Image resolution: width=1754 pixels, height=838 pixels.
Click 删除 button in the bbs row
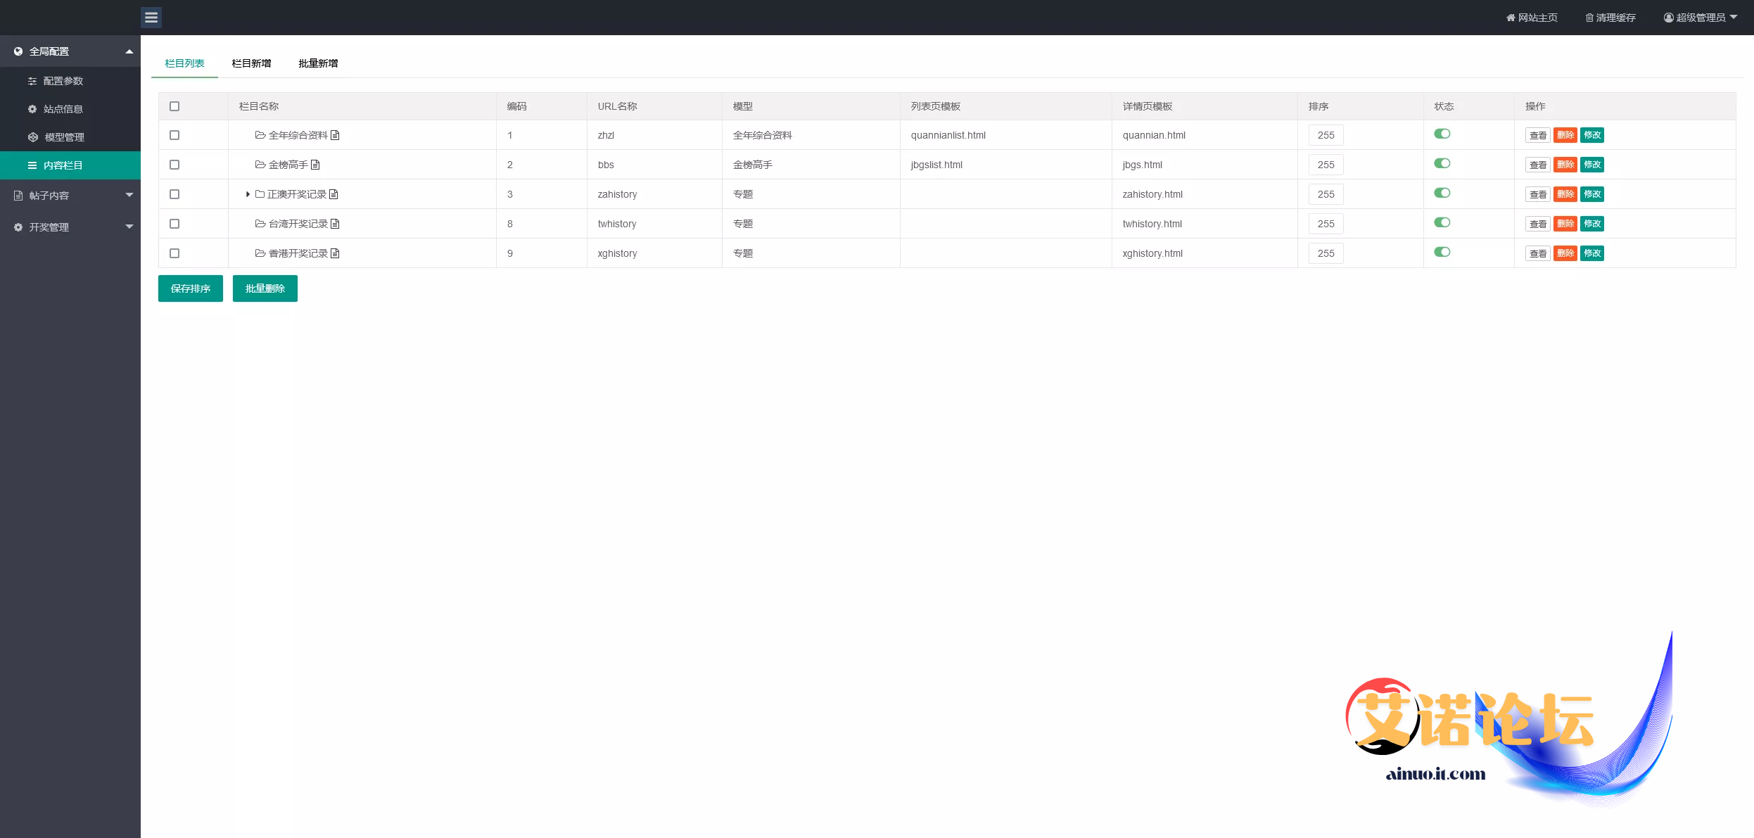[x=1565, y=165]
